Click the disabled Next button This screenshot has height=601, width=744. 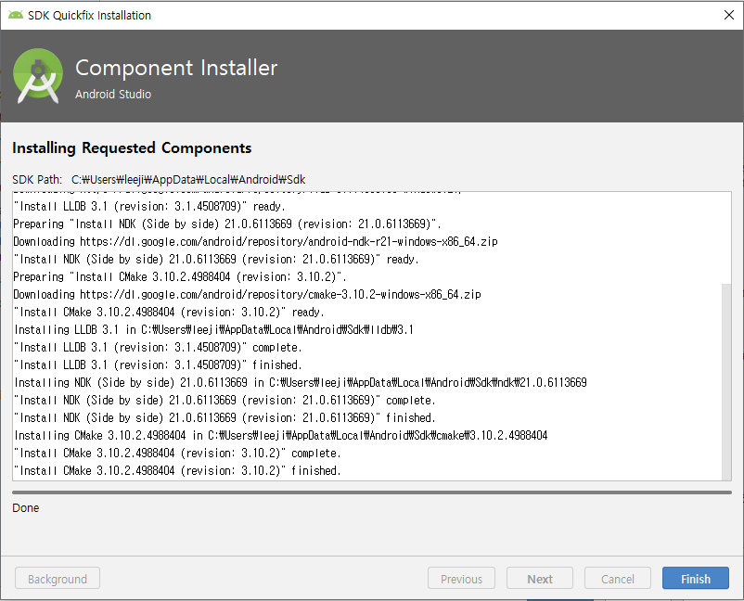pyautogui.click(x=539, y=579)
